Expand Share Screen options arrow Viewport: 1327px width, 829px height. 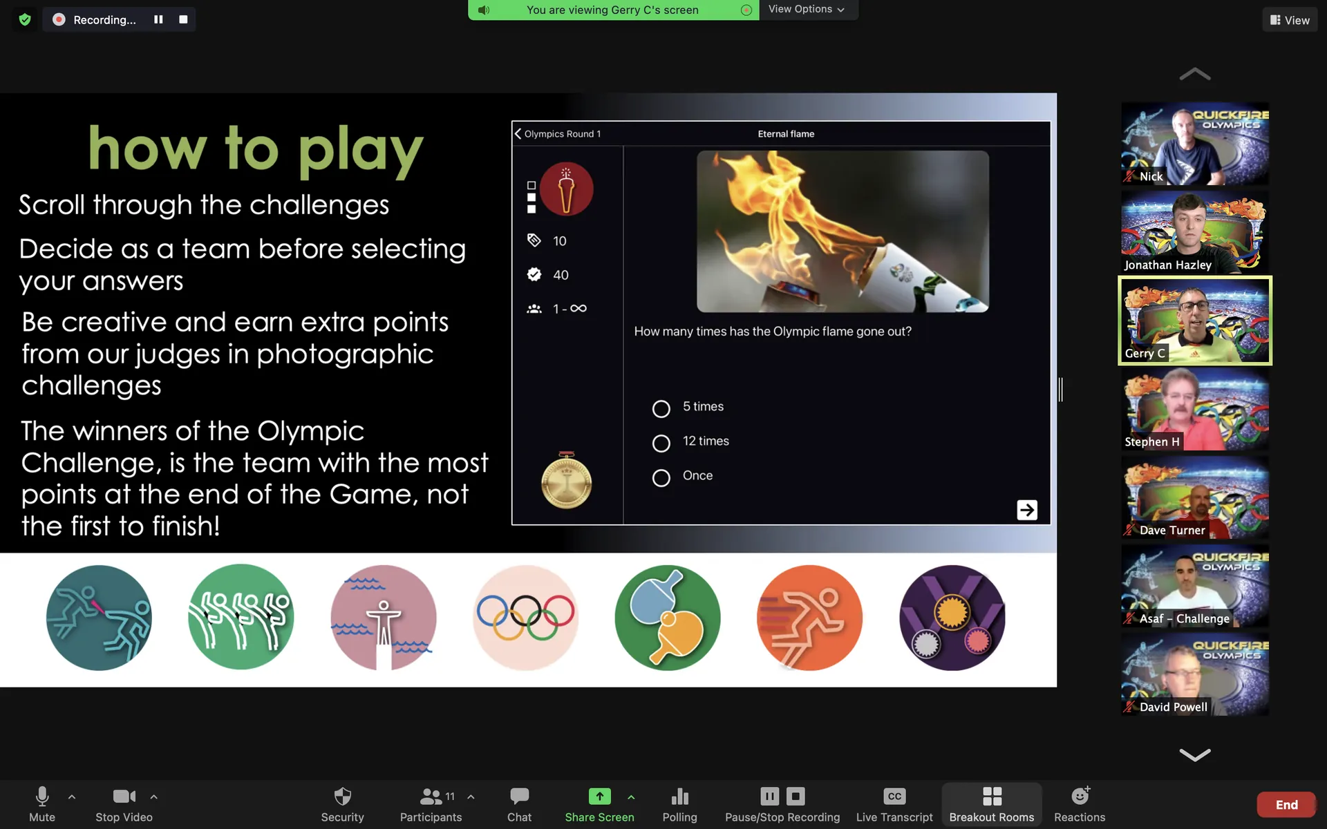coord(631,797)
